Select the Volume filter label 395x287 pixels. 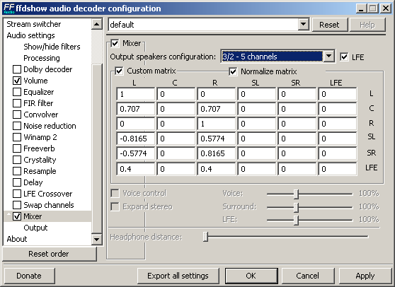tap(35, 81)
